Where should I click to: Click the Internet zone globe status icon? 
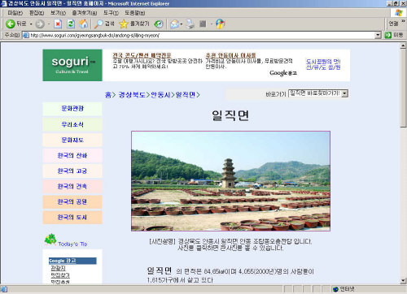pyautogui.click(x=335, y=289)
